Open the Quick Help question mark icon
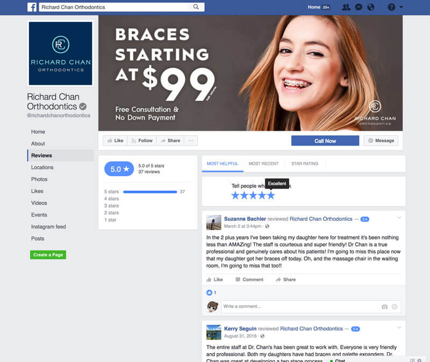 [391, 8]
